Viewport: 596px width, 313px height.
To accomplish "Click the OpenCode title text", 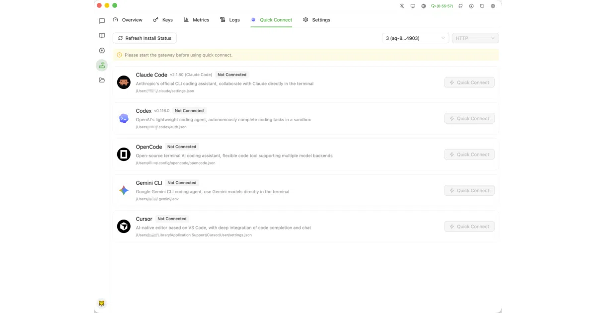I will [149, 147].
